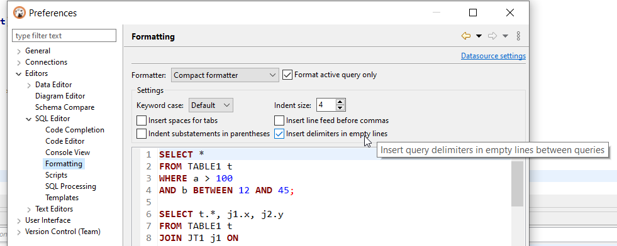Open Console View preferences page
The width and height of the screenshot is (617, 246).
tap(68, 152)
